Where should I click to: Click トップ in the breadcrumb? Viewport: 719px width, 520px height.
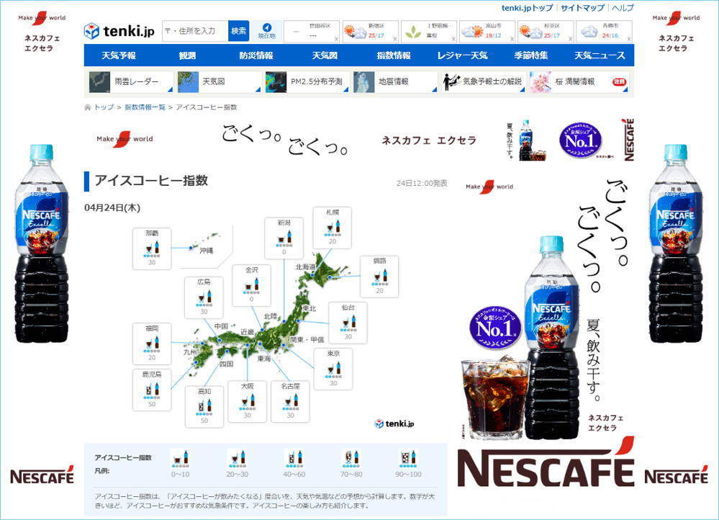point(104,107)
